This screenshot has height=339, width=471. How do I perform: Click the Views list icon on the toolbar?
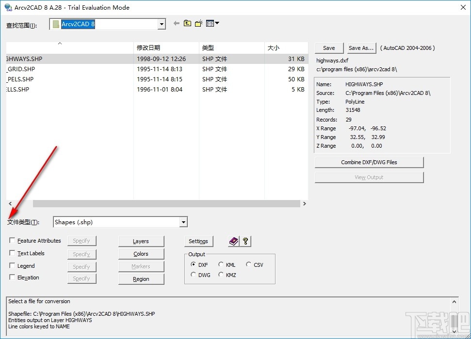[210, 23]
